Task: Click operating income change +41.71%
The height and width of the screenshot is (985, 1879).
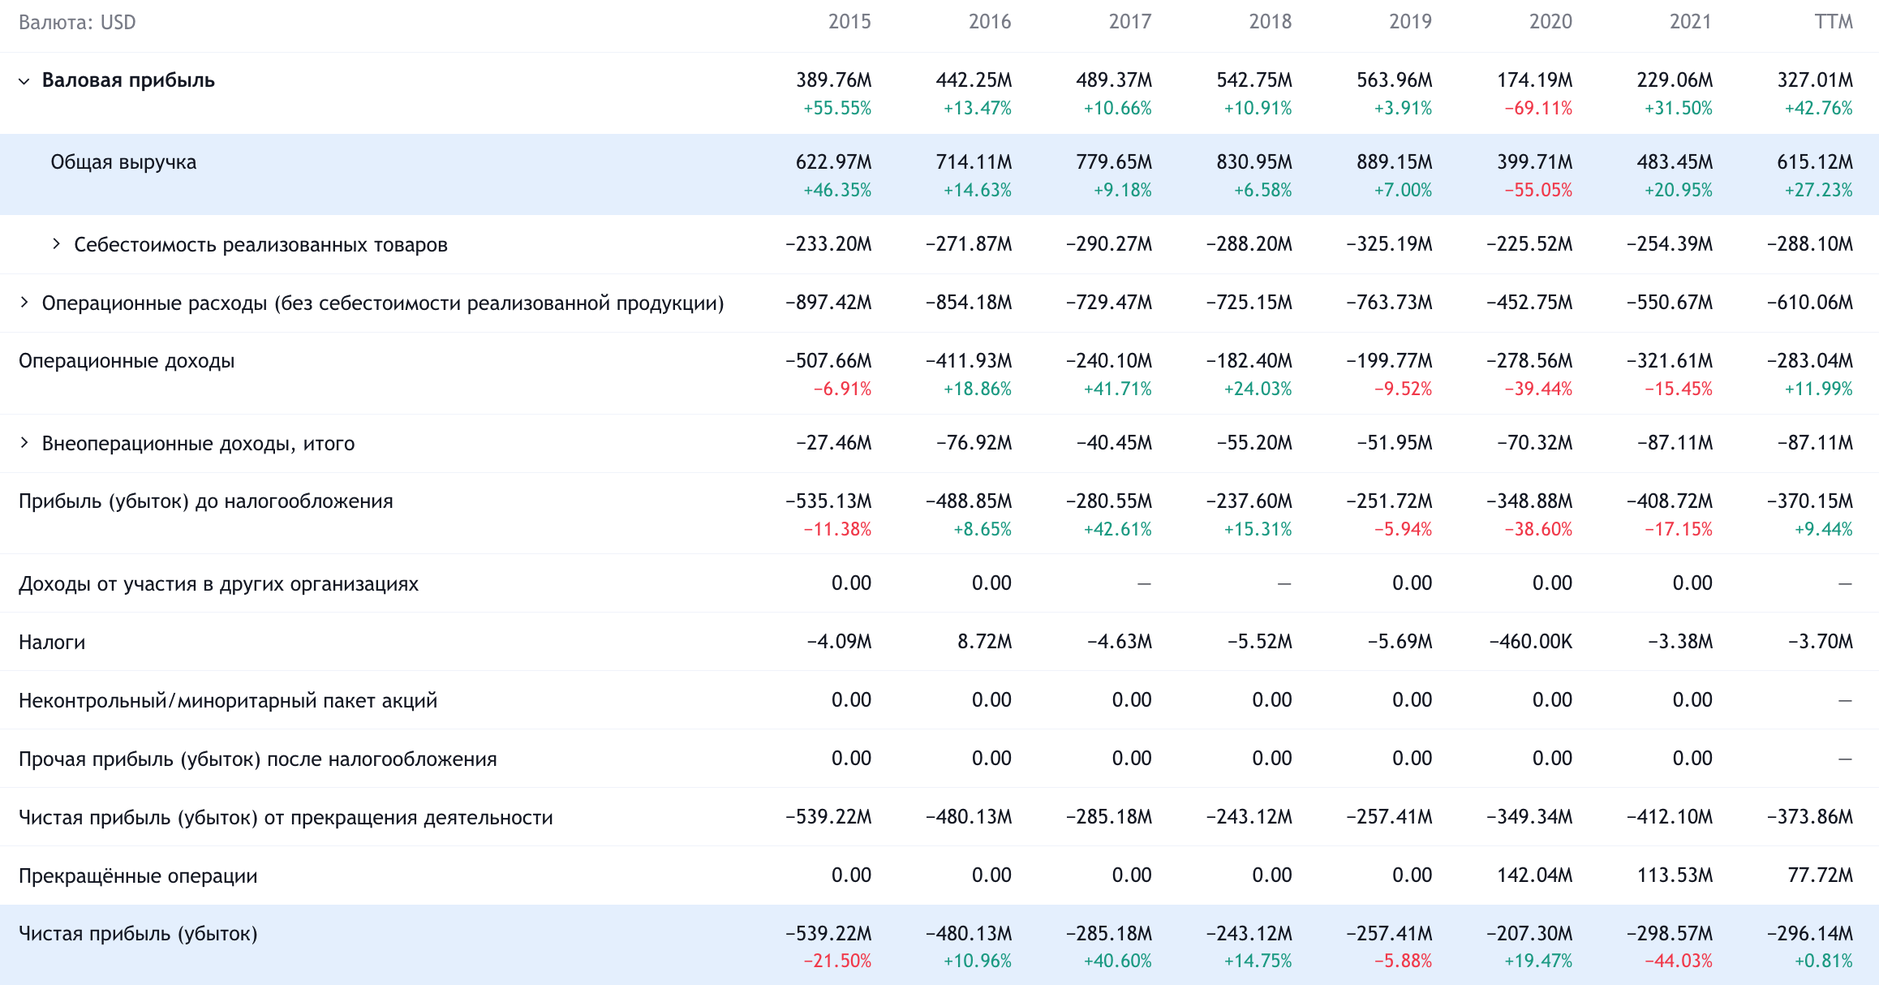Action: [x=1118, y=389]
